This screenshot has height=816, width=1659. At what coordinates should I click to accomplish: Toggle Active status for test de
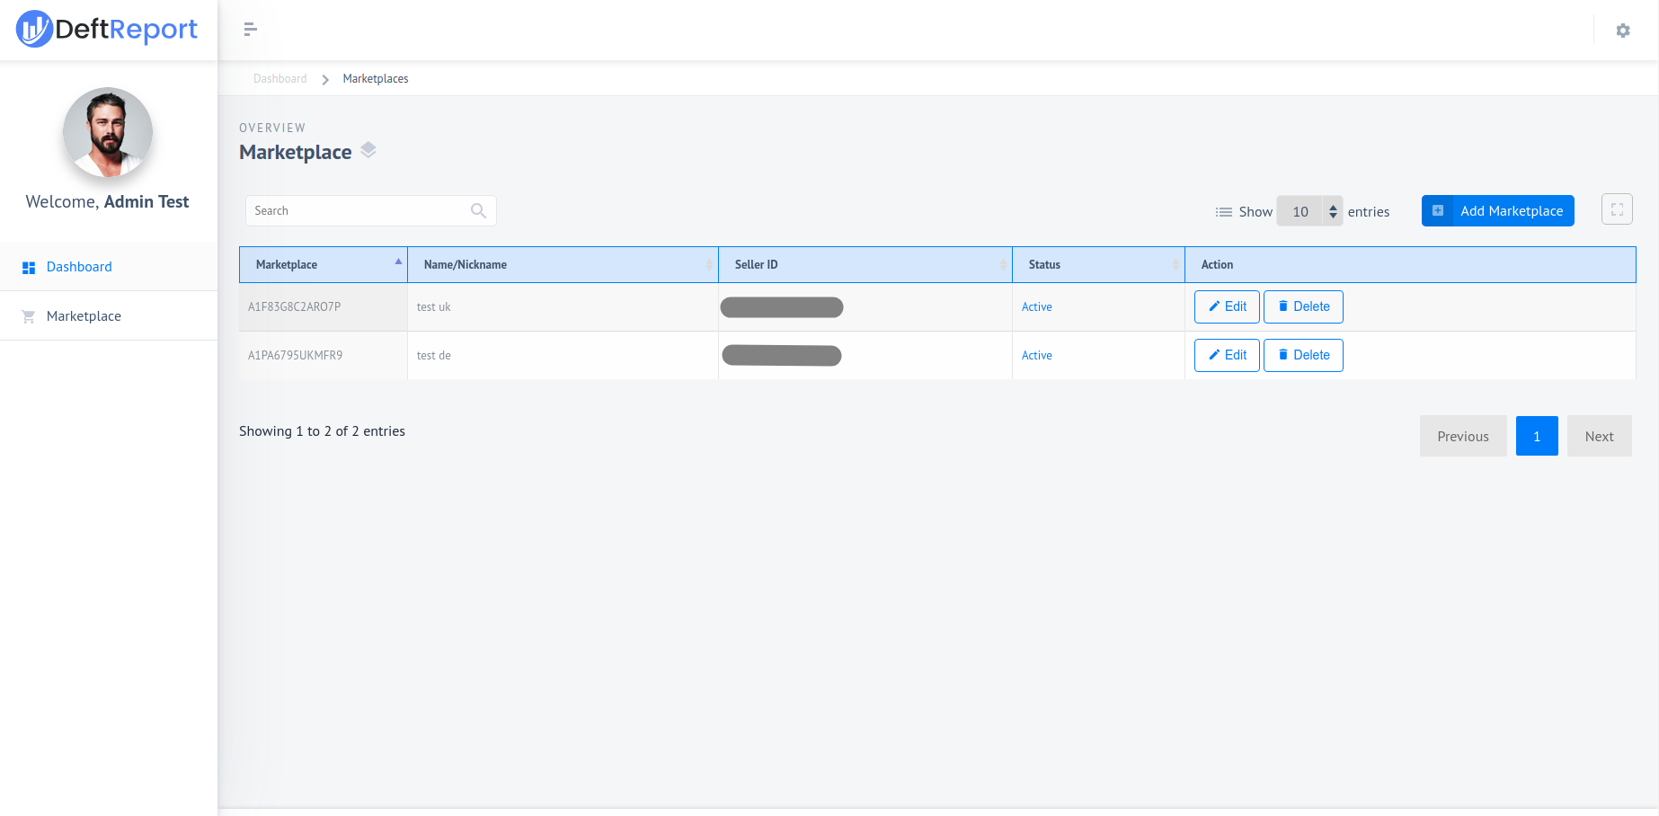(x=1036, y=355)
